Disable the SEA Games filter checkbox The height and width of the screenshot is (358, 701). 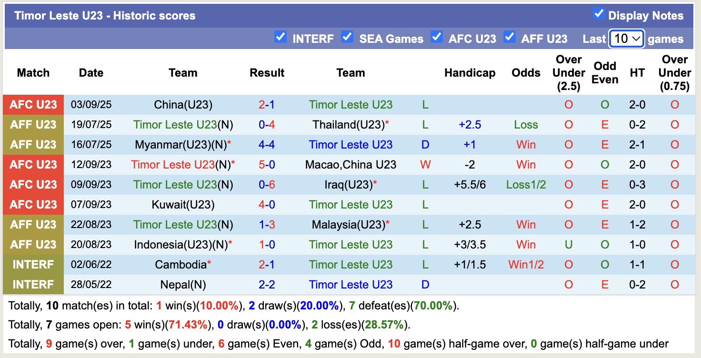pos(347,36)
